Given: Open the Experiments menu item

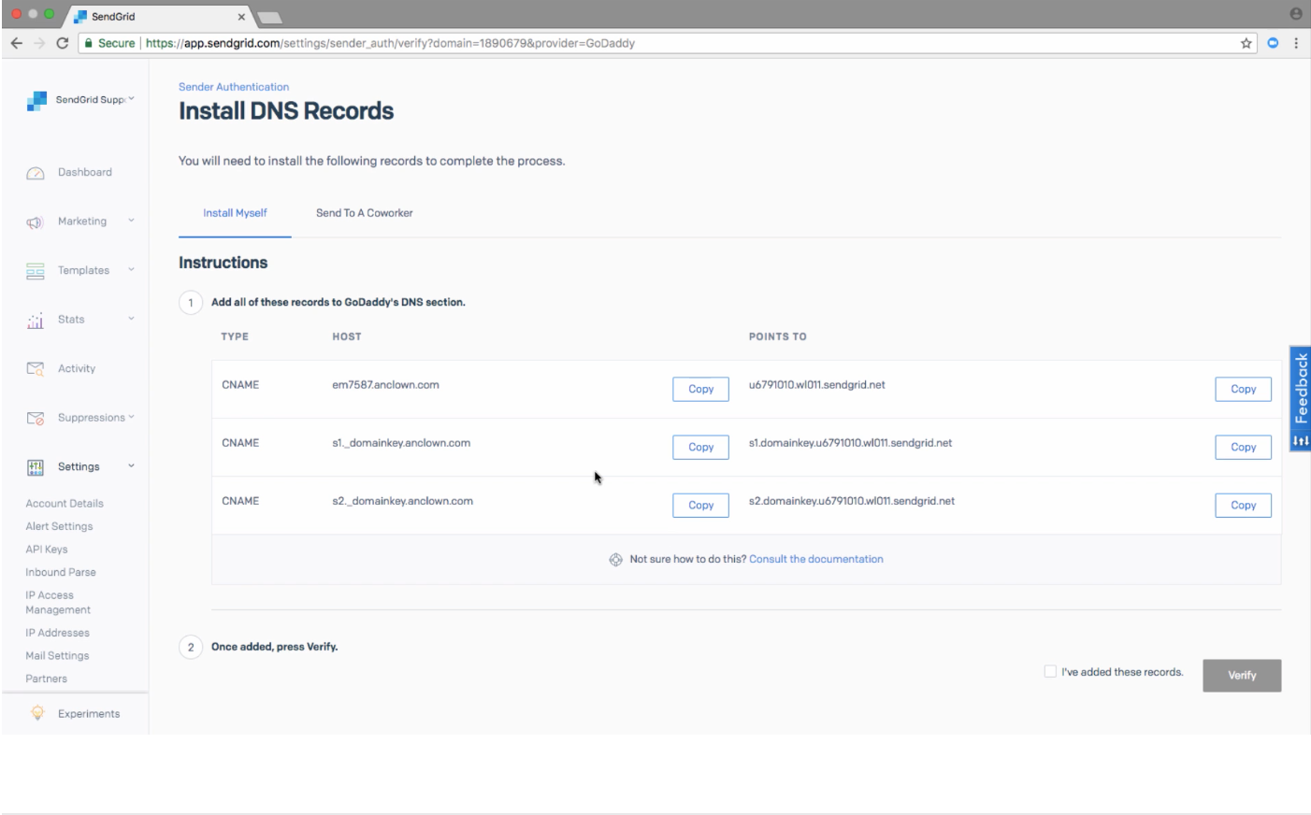Looking at the screenshot, I should (89, 713).
